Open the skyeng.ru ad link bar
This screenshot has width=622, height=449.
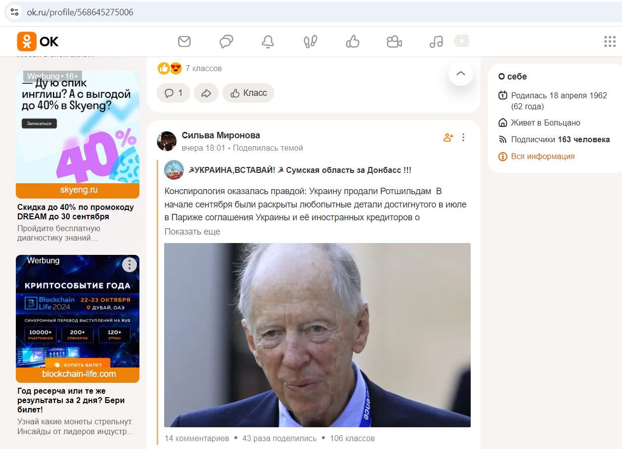[x=78, y=190]
